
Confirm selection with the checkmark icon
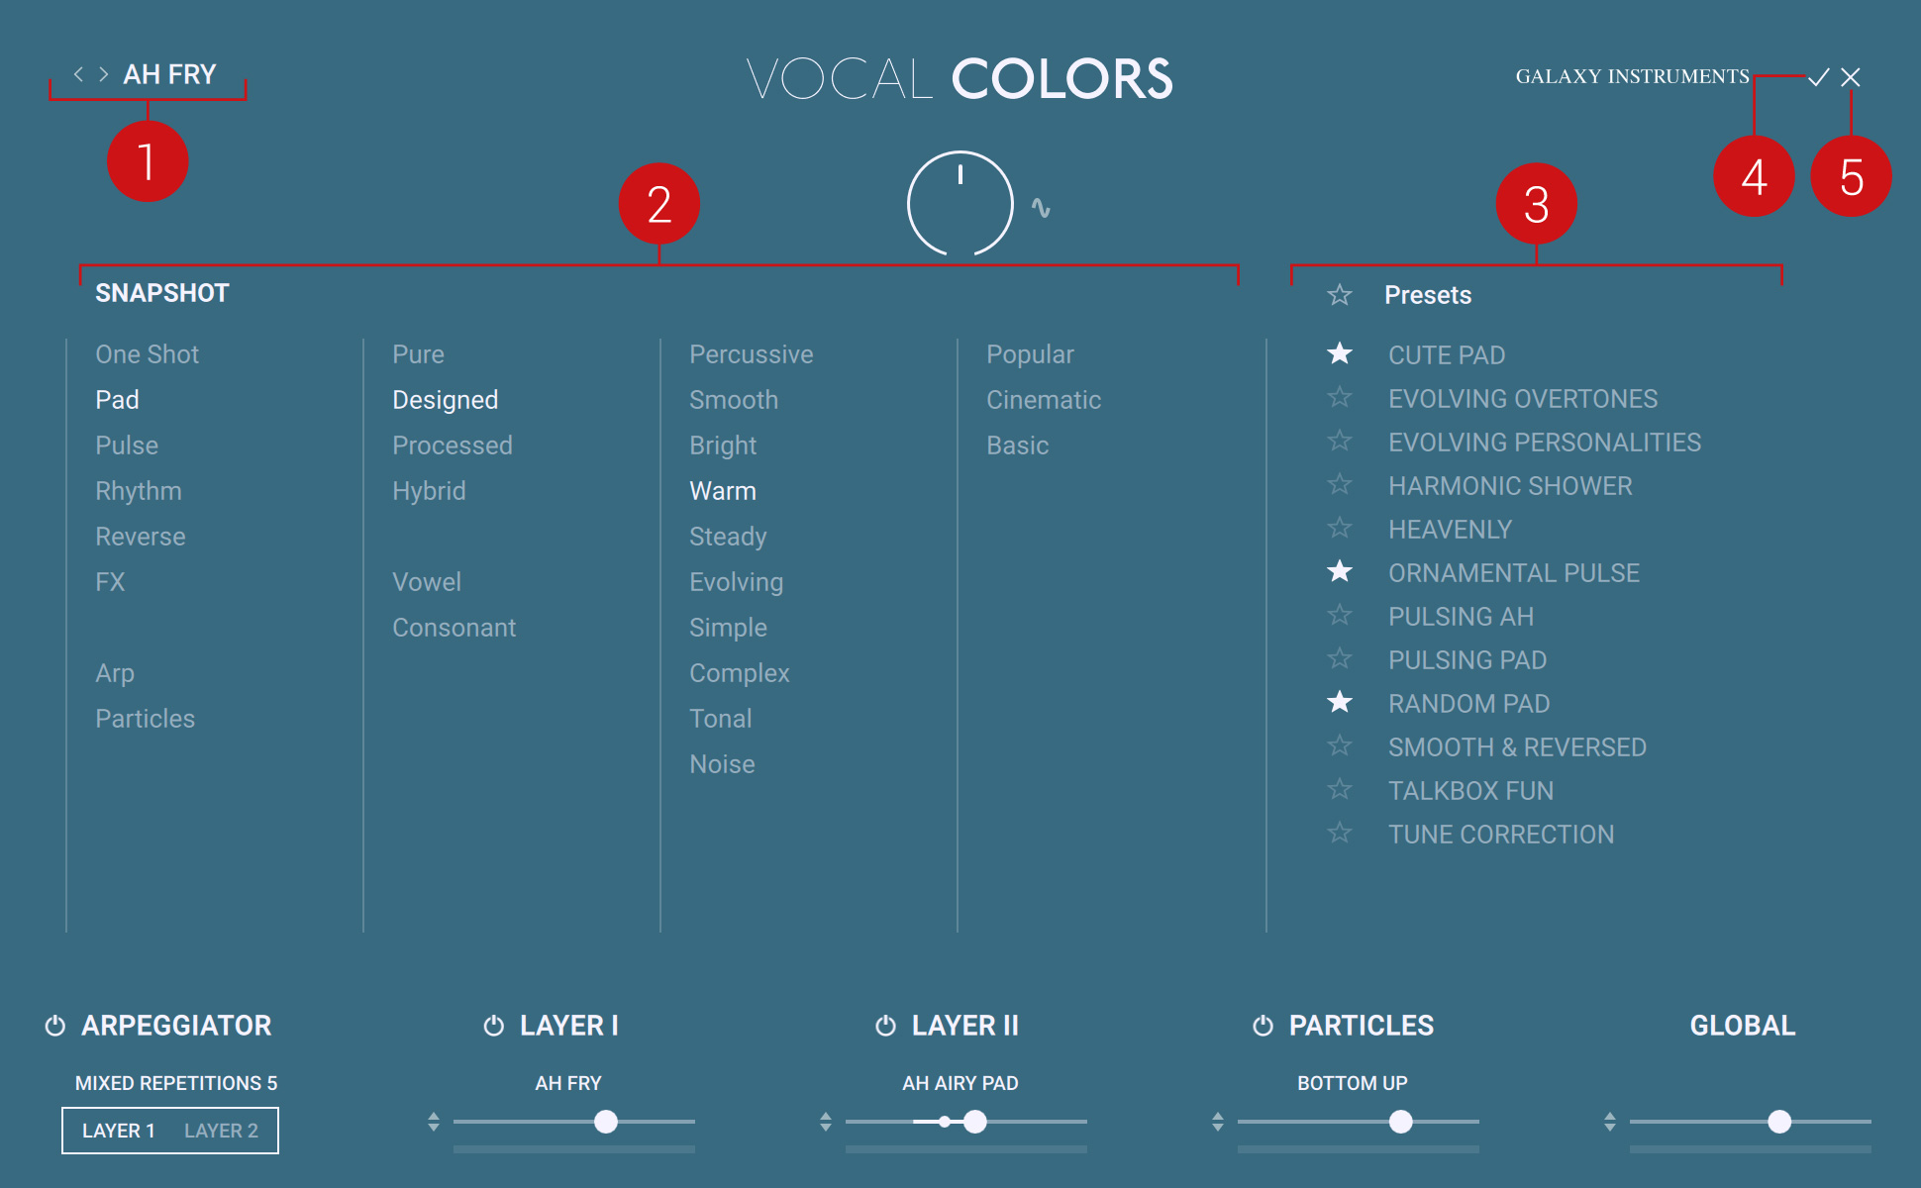(1818, 77)
